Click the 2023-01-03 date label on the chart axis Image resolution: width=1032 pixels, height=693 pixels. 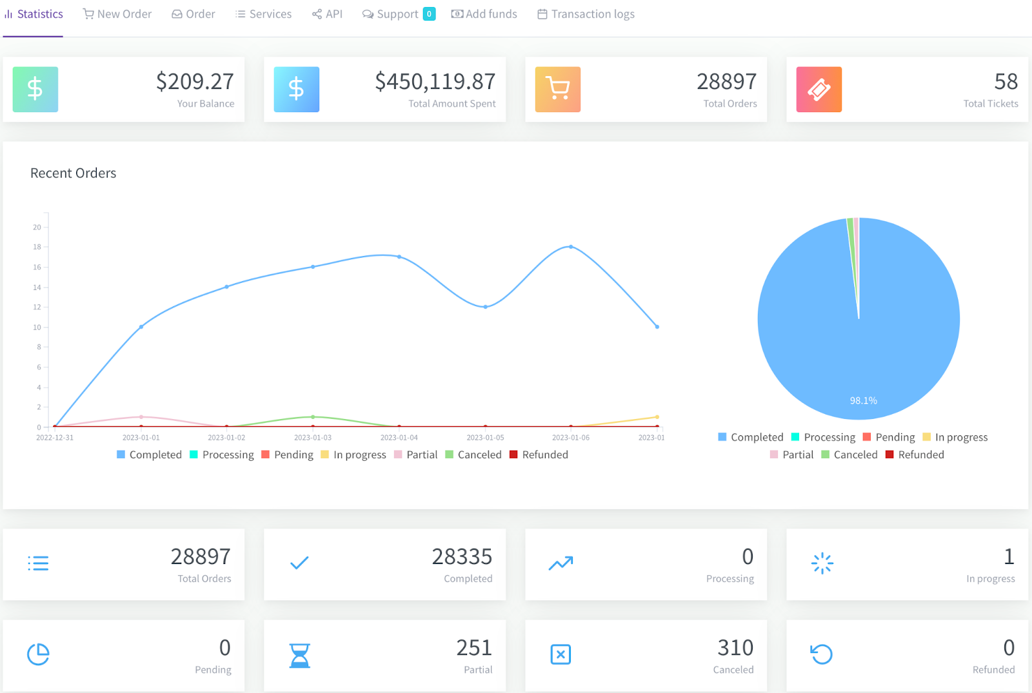pos(313,438)
